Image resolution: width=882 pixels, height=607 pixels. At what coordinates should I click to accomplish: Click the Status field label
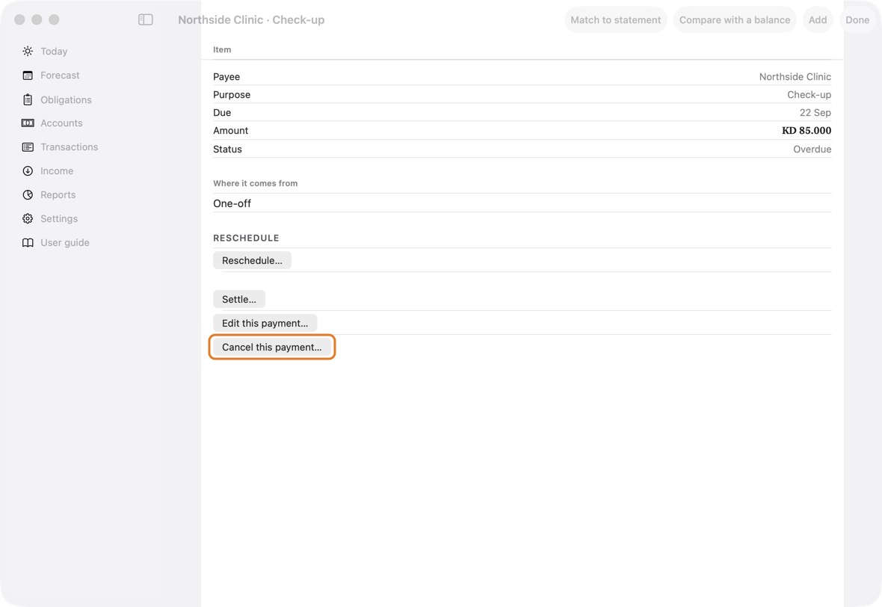tap(227, 149)
